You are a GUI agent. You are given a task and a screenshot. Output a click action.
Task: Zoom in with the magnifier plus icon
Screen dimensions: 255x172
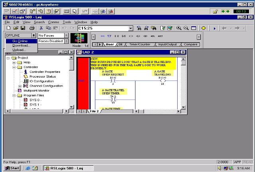tap(179, 28)
